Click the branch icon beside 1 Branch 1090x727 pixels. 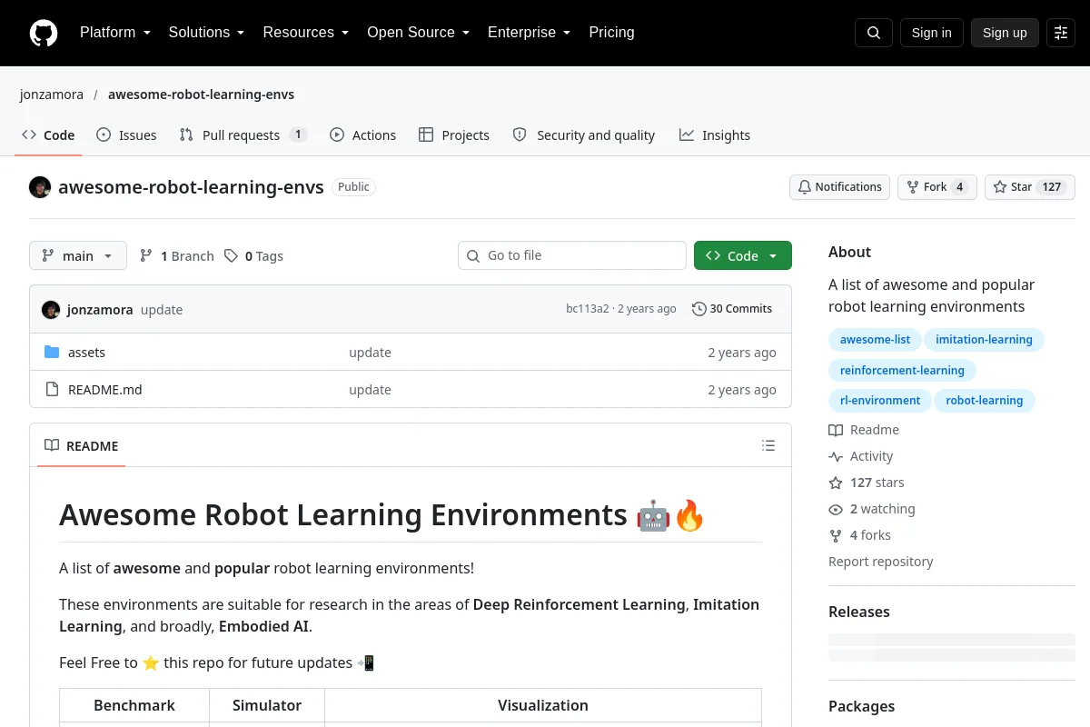point(146,256)
